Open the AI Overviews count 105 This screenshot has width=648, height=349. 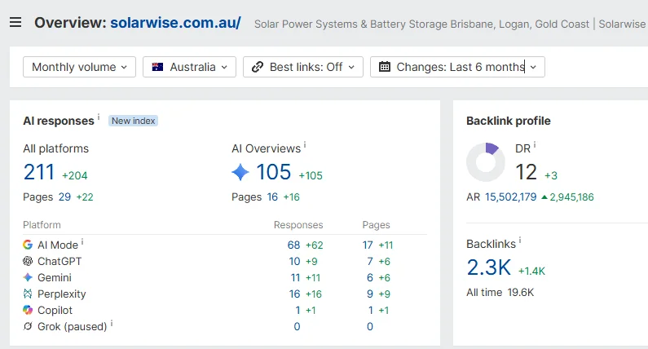tap(274, 172)
